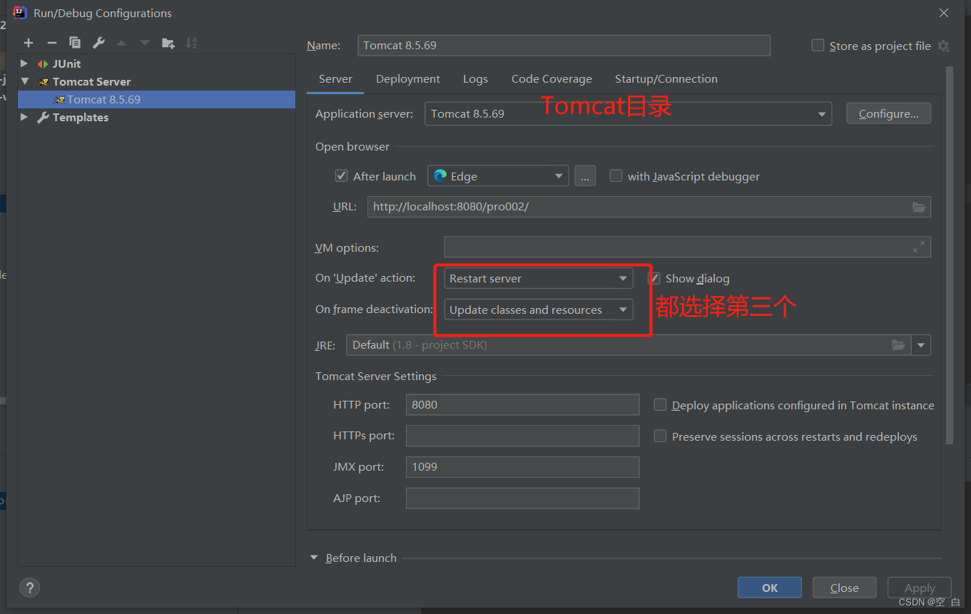Expand VM options field editor

(919, 247)
